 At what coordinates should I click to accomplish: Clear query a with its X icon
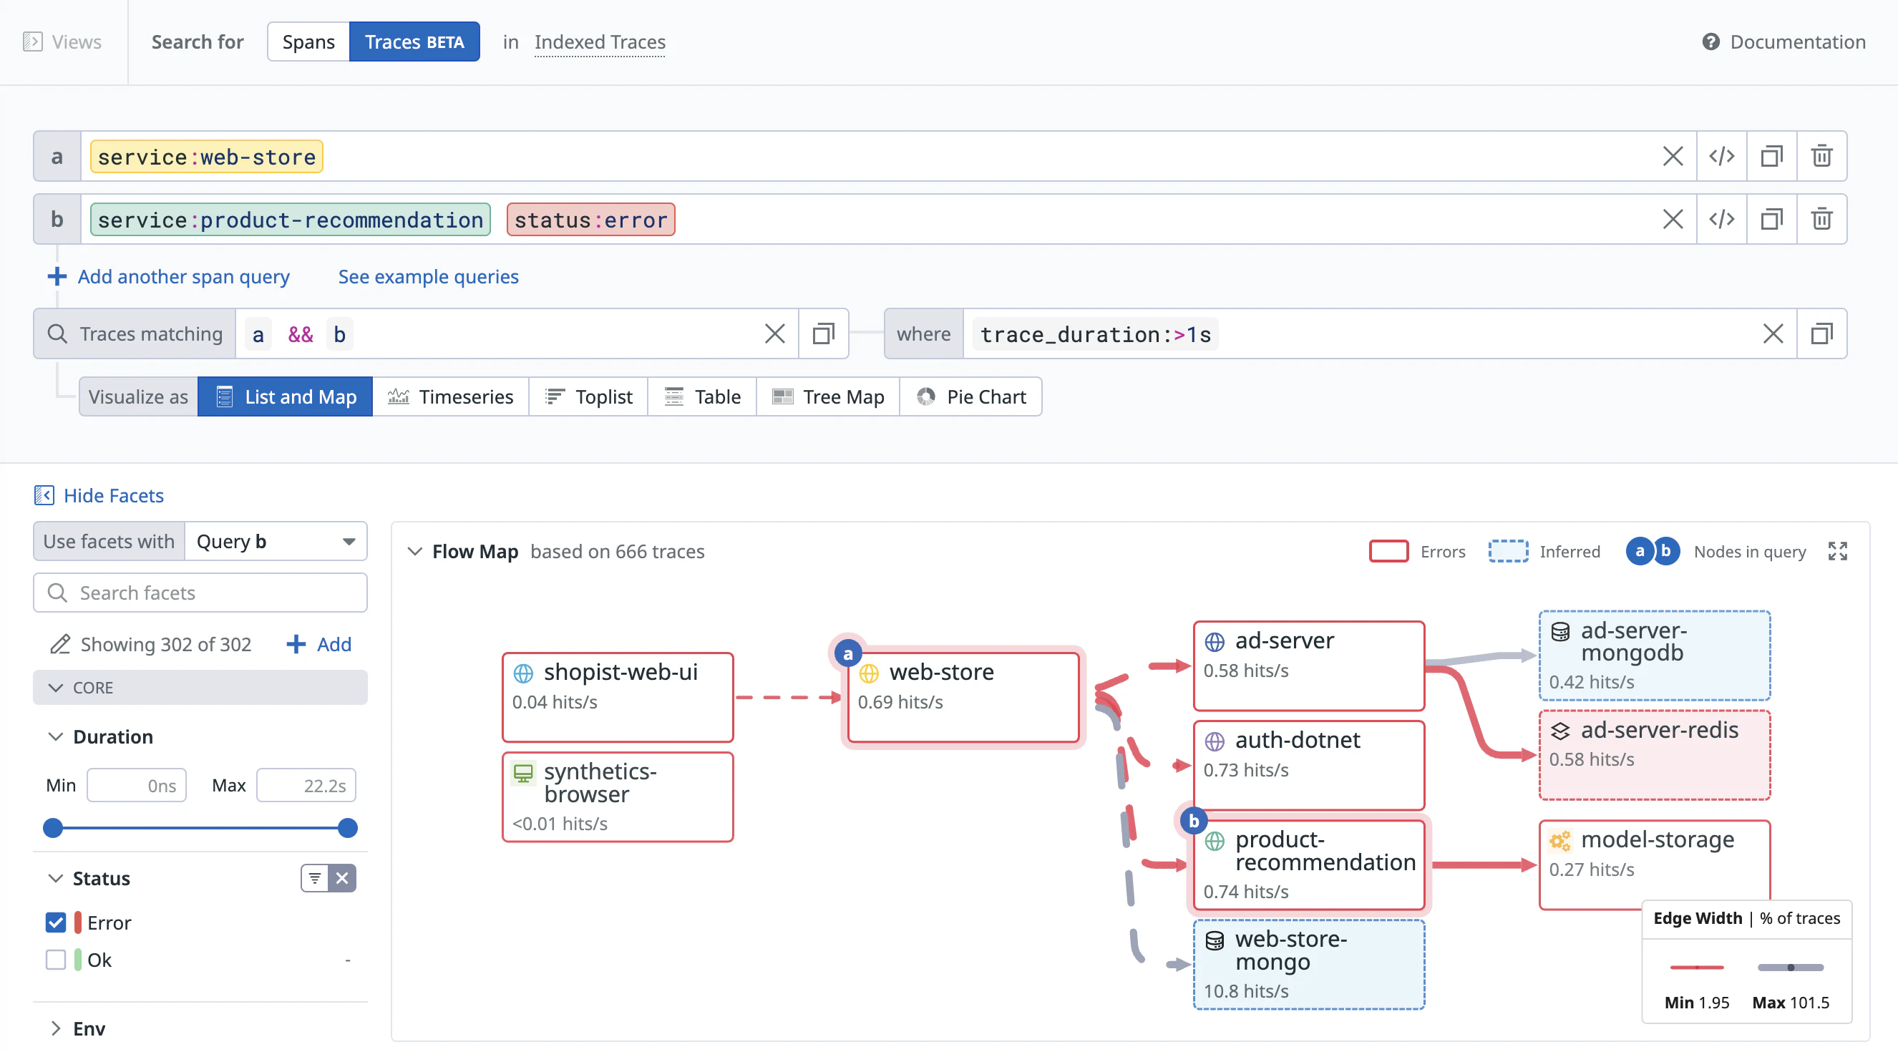click(1673, 156)
